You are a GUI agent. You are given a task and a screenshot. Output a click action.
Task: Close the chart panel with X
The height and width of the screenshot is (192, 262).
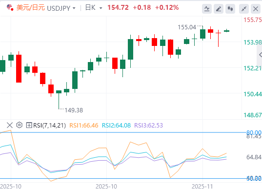tap(256, 9)
